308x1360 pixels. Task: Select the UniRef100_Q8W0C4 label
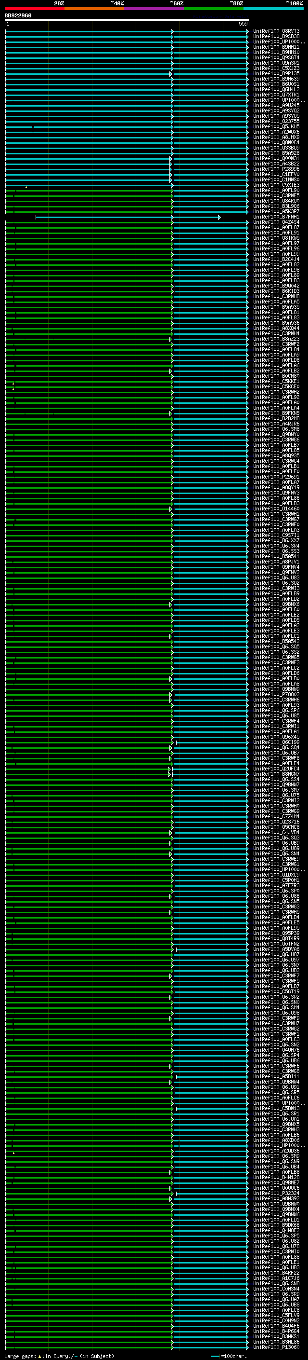click(276, 142)
